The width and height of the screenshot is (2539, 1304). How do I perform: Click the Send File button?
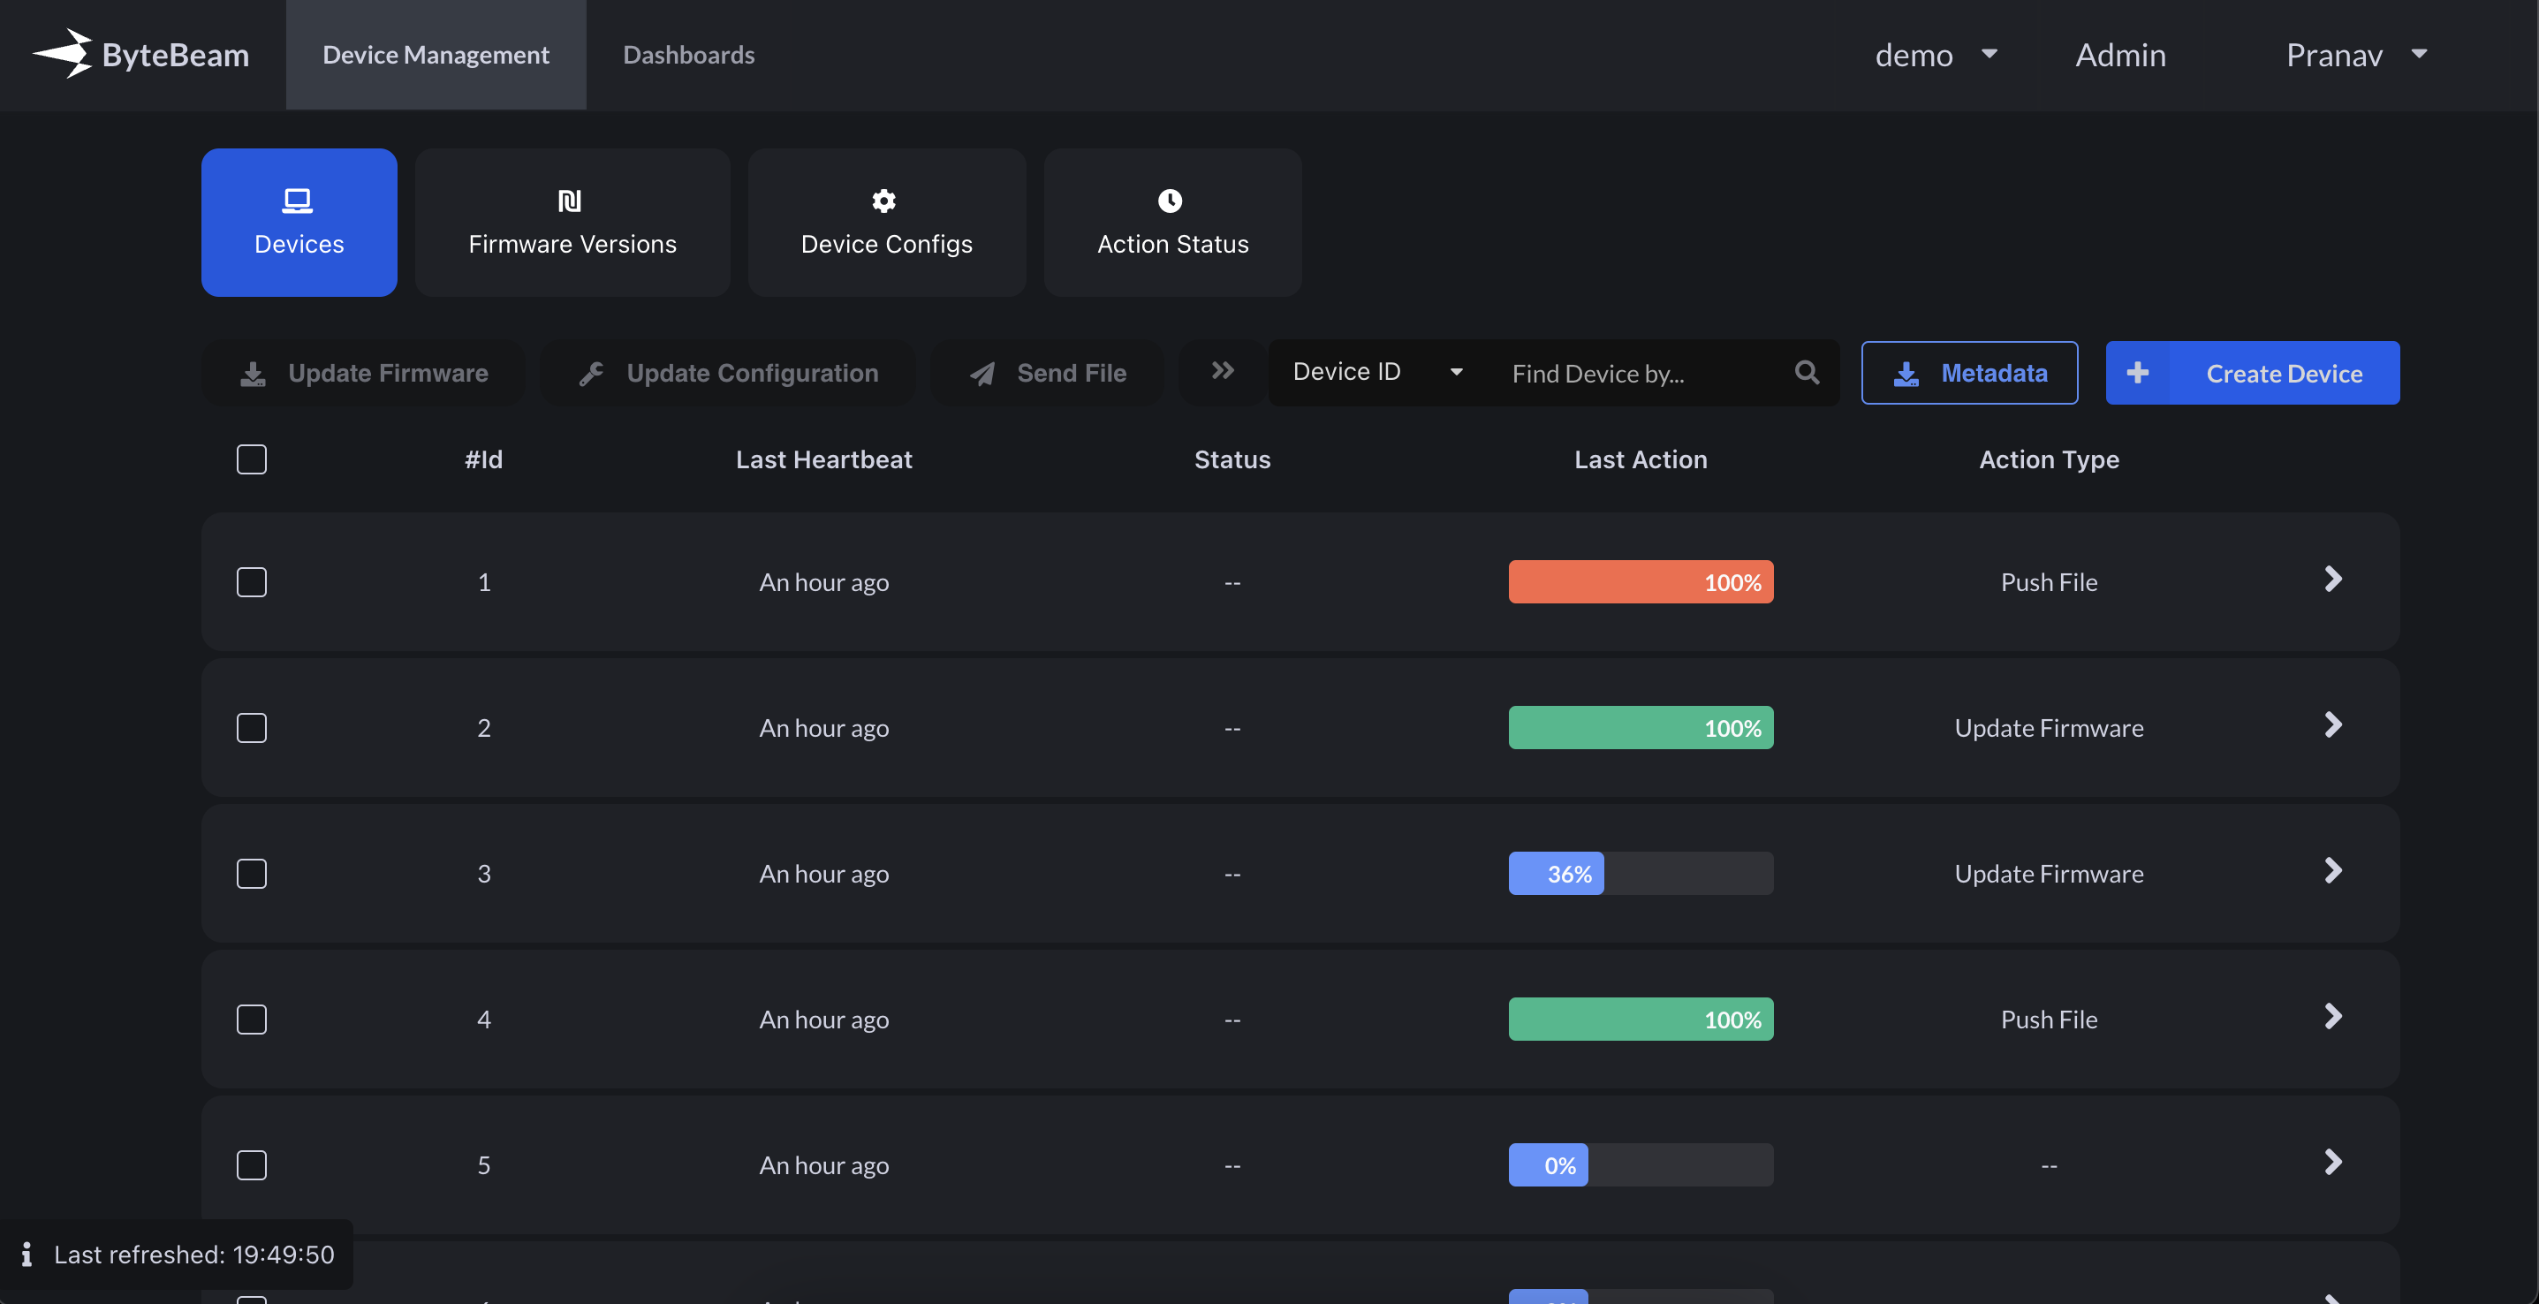1047,373
